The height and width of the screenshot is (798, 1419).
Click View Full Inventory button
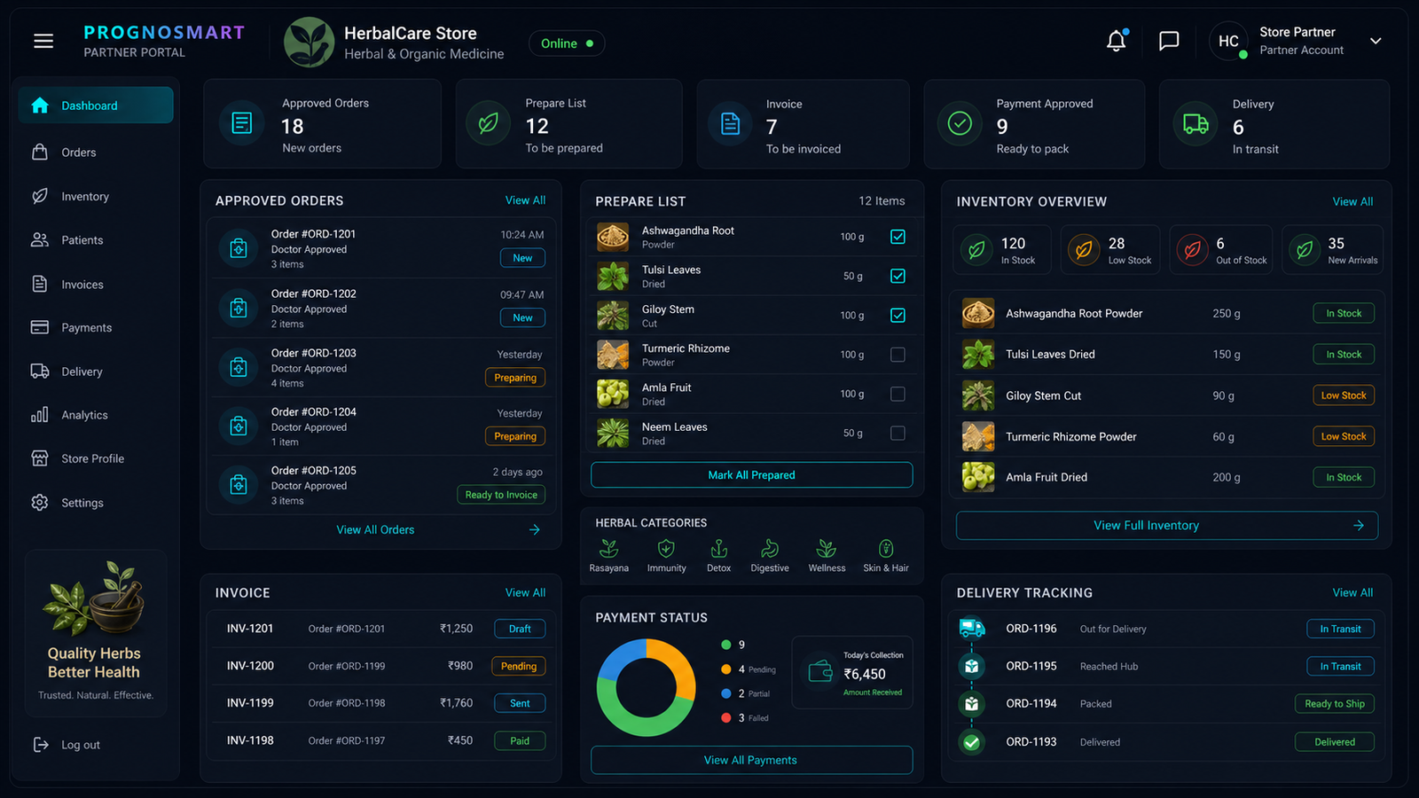click(x=1167, y=526)
